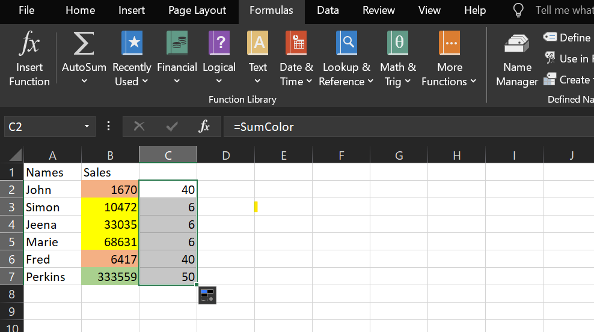Select the orange cell with 6417
Screen dimensions: 594x332
(x=110, y=259)
